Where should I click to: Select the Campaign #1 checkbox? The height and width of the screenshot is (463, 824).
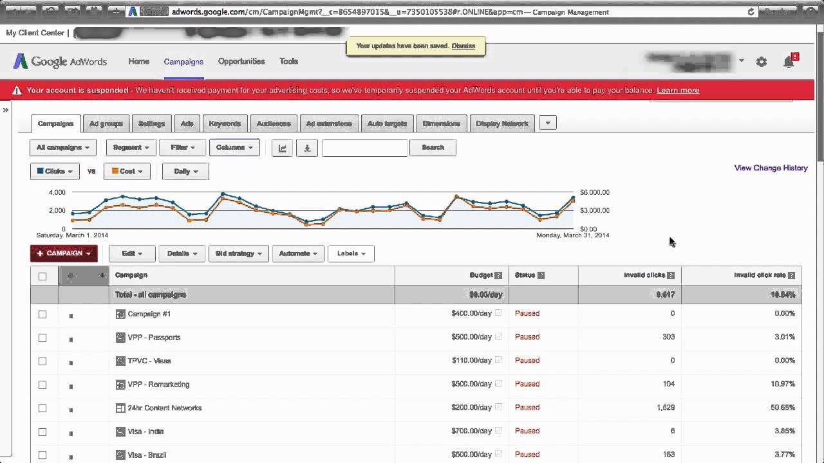pyautogui.click(x=42, y=314)
